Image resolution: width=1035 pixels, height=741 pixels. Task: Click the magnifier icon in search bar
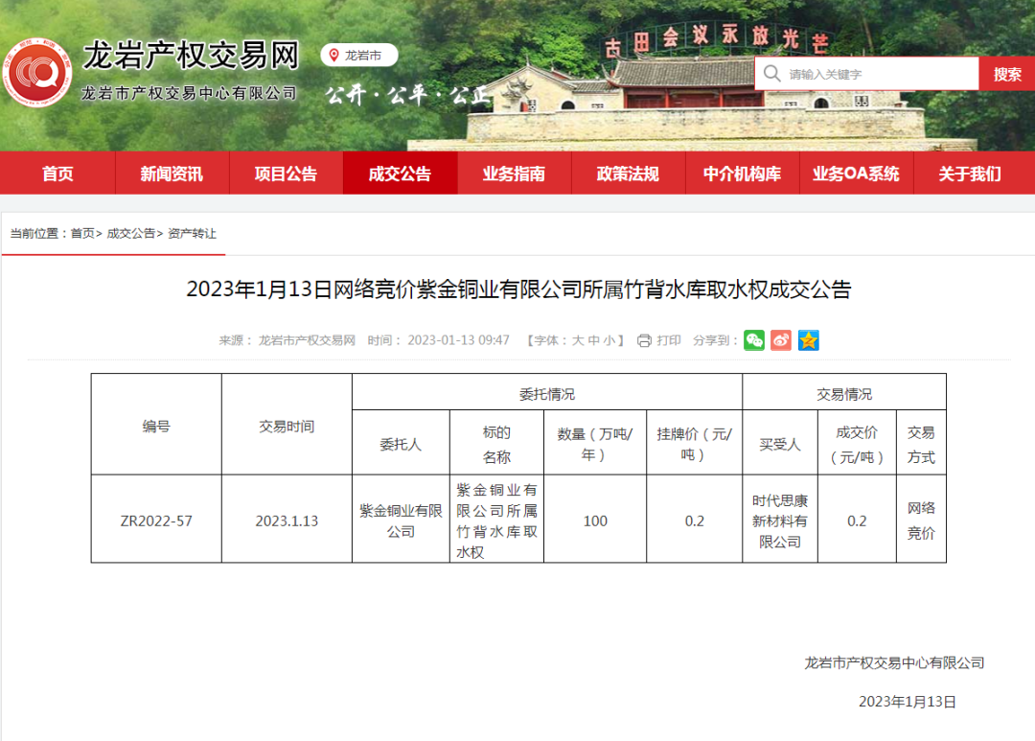pos(771,73)
